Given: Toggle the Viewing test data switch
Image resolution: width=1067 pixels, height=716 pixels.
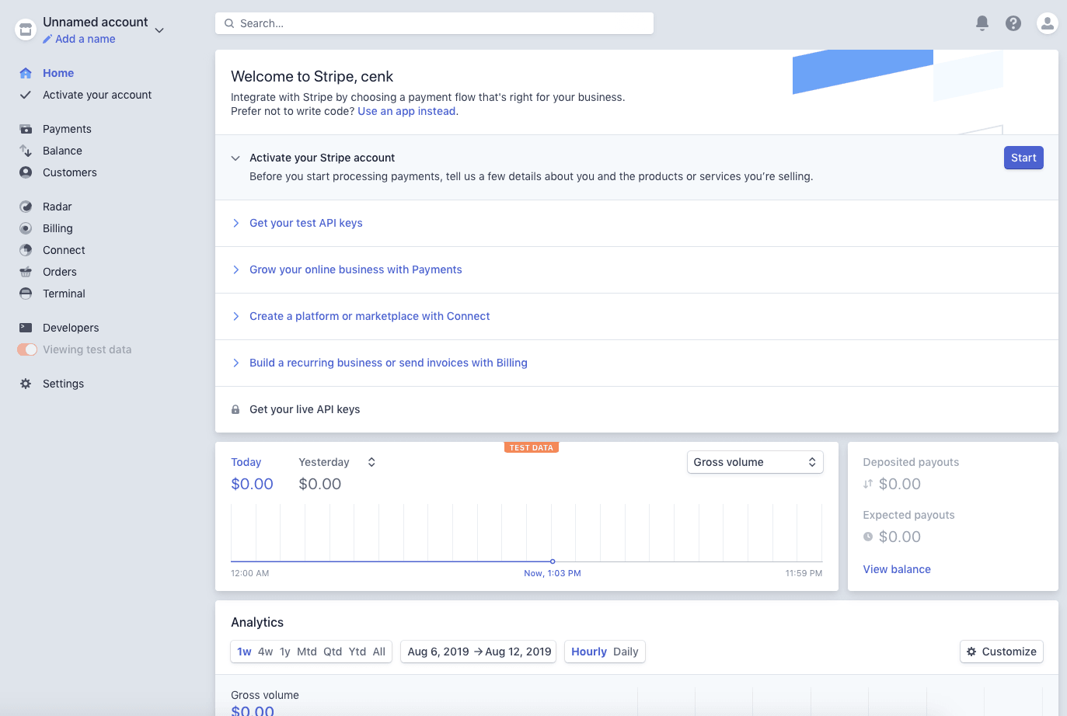Looking at the screenshot, I should [x=27, y=349].
